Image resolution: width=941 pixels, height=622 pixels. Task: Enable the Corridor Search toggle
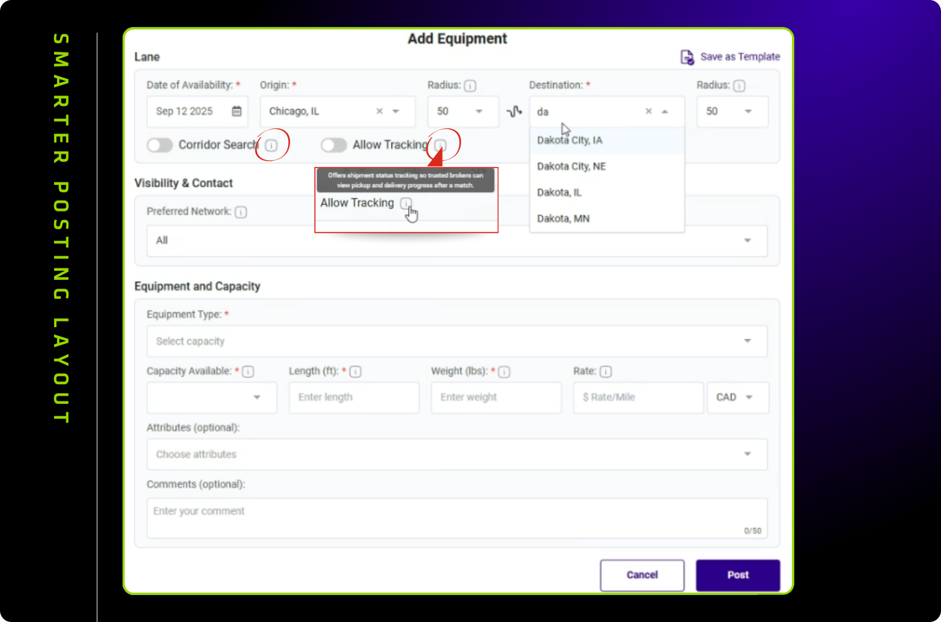click(x=159, y=145)
